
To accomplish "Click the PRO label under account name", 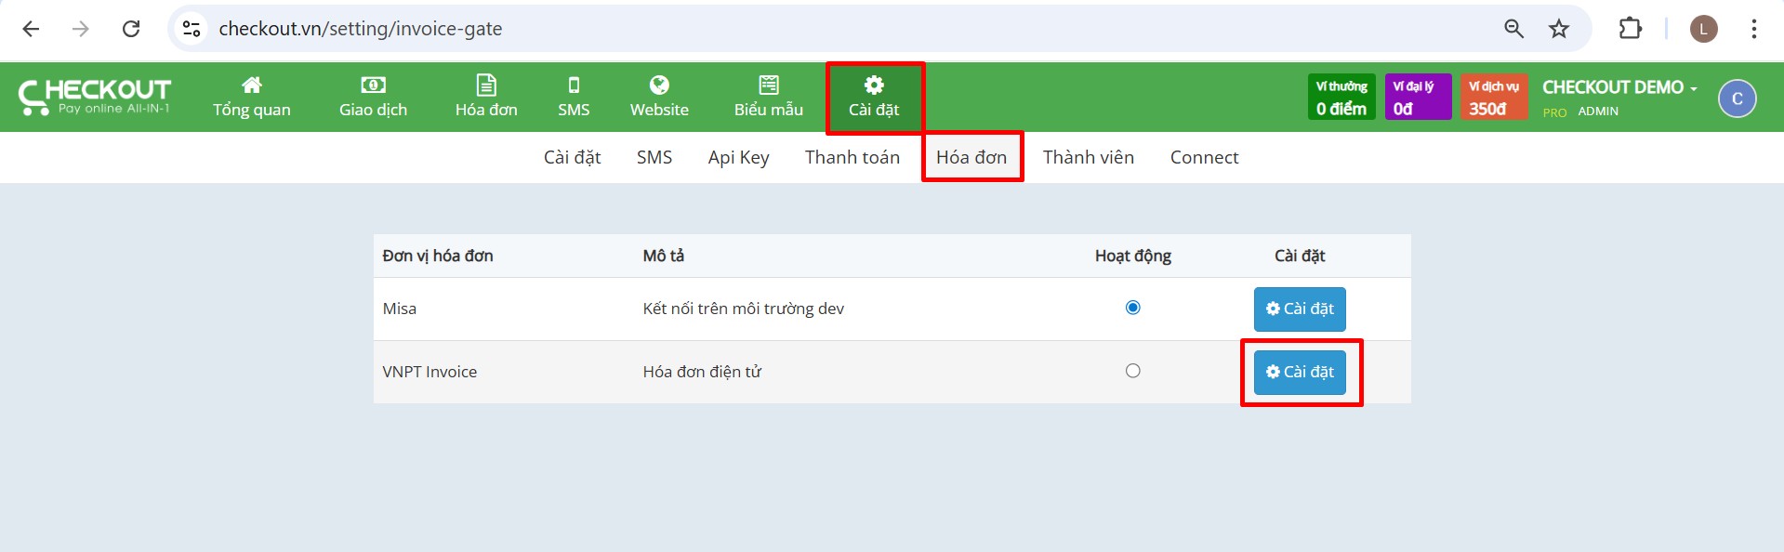I will pos(1554,112).
